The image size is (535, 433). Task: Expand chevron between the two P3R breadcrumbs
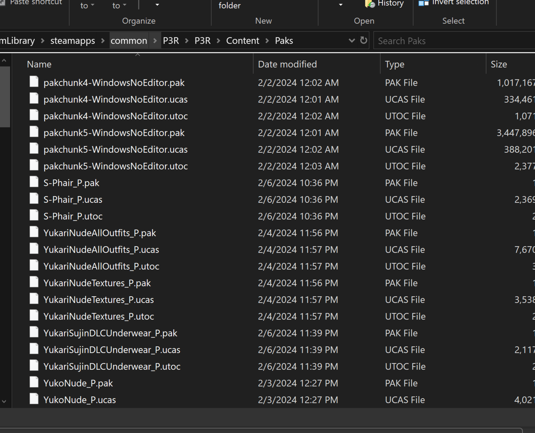coord(187,40)
